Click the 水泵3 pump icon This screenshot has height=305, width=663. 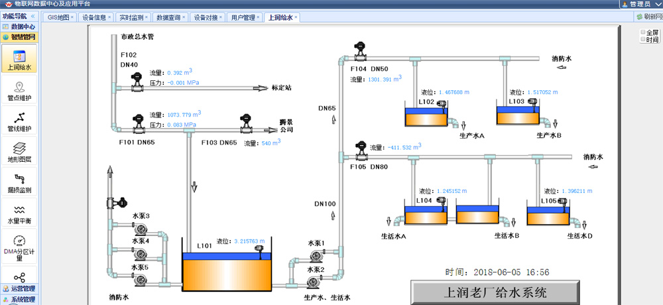(141, 227)
